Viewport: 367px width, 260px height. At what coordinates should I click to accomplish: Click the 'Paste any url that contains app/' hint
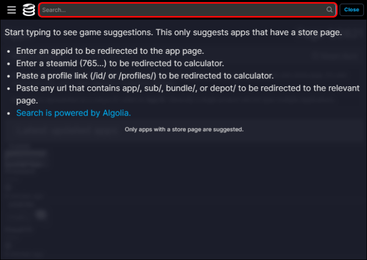point(188,94)
